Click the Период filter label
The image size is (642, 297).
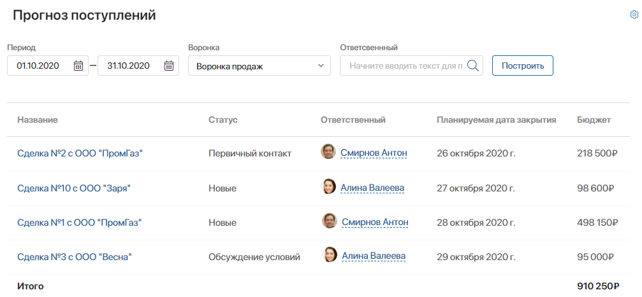21,48
